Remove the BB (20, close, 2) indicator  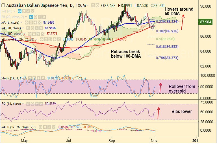44,17
